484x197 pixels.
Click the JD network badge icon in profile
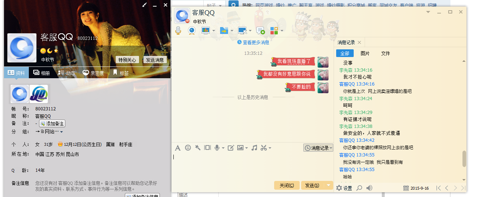pos(39,94)
